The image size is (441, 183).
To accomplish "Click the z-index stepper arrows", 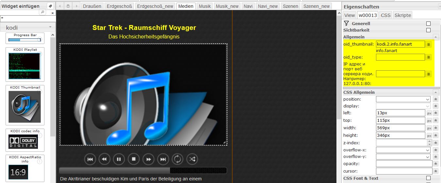I will (430, 143).
